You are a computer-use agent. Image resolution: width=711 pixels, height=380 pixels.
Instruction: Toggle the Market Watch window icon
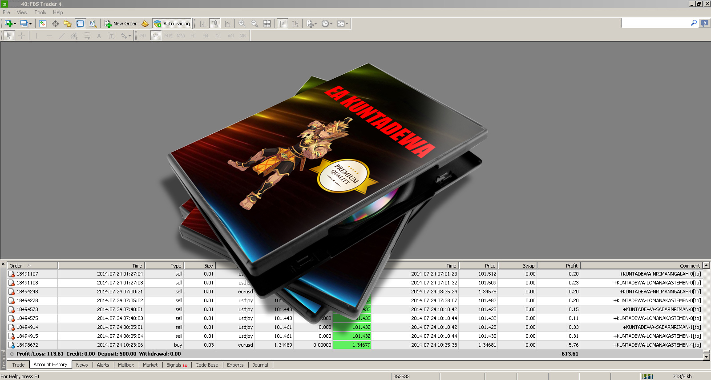(43, 24)
